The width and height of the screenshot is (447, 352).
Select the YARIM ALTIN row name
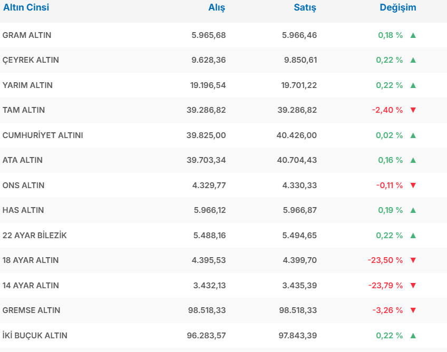[27, 85]
